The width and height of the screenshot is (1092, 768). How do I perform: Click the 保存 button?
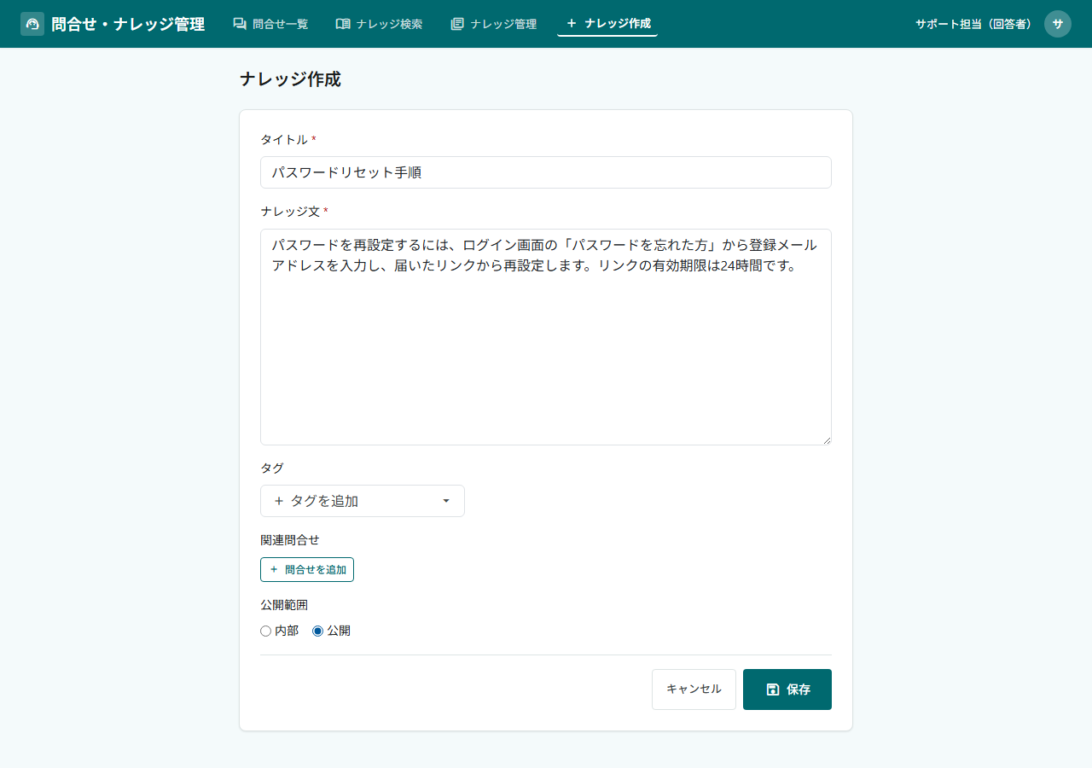click(787, 689)
